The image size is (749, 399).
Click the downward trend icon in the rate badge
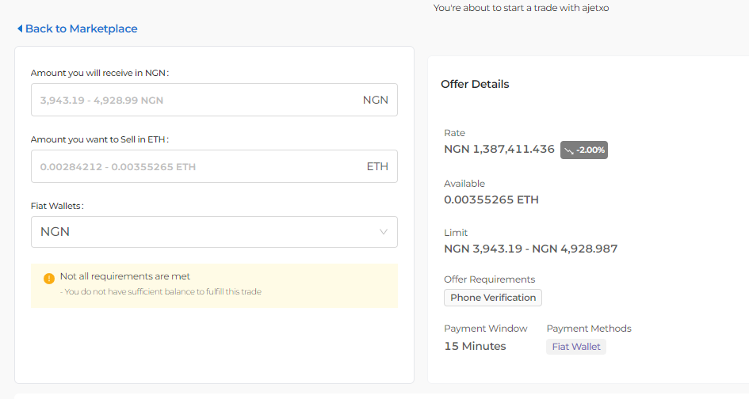click(569, 150)
